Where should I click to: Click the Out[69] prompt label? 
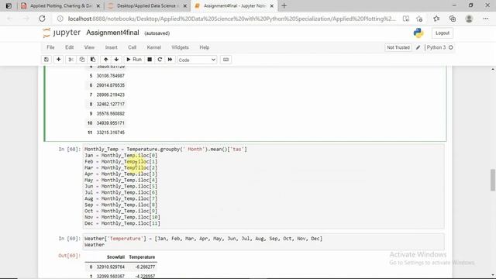pyautogui.click(x=69, y=256)
